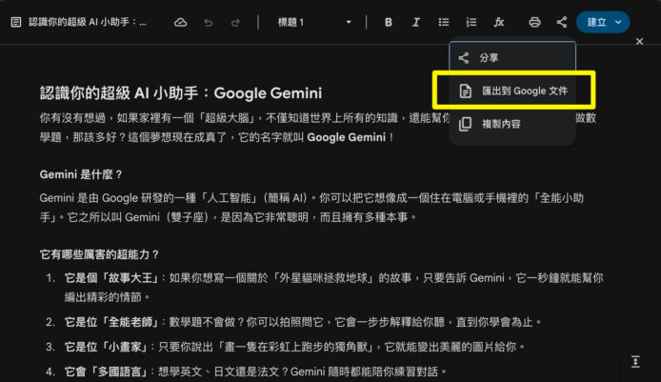Image resolution: width=661 pixels, height=382 pixels.
Task: Print the document
Action: tap(534, 22)
